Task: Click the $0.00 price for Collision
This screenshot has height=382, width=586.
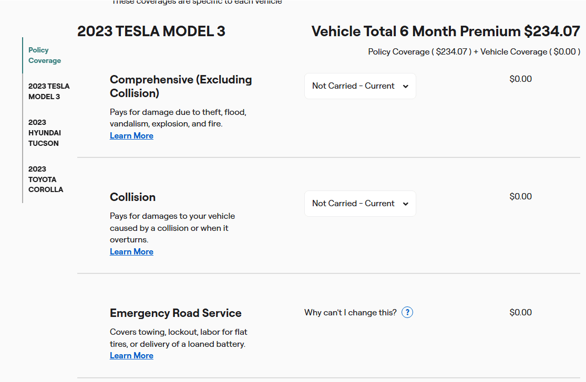Action: 520,197
